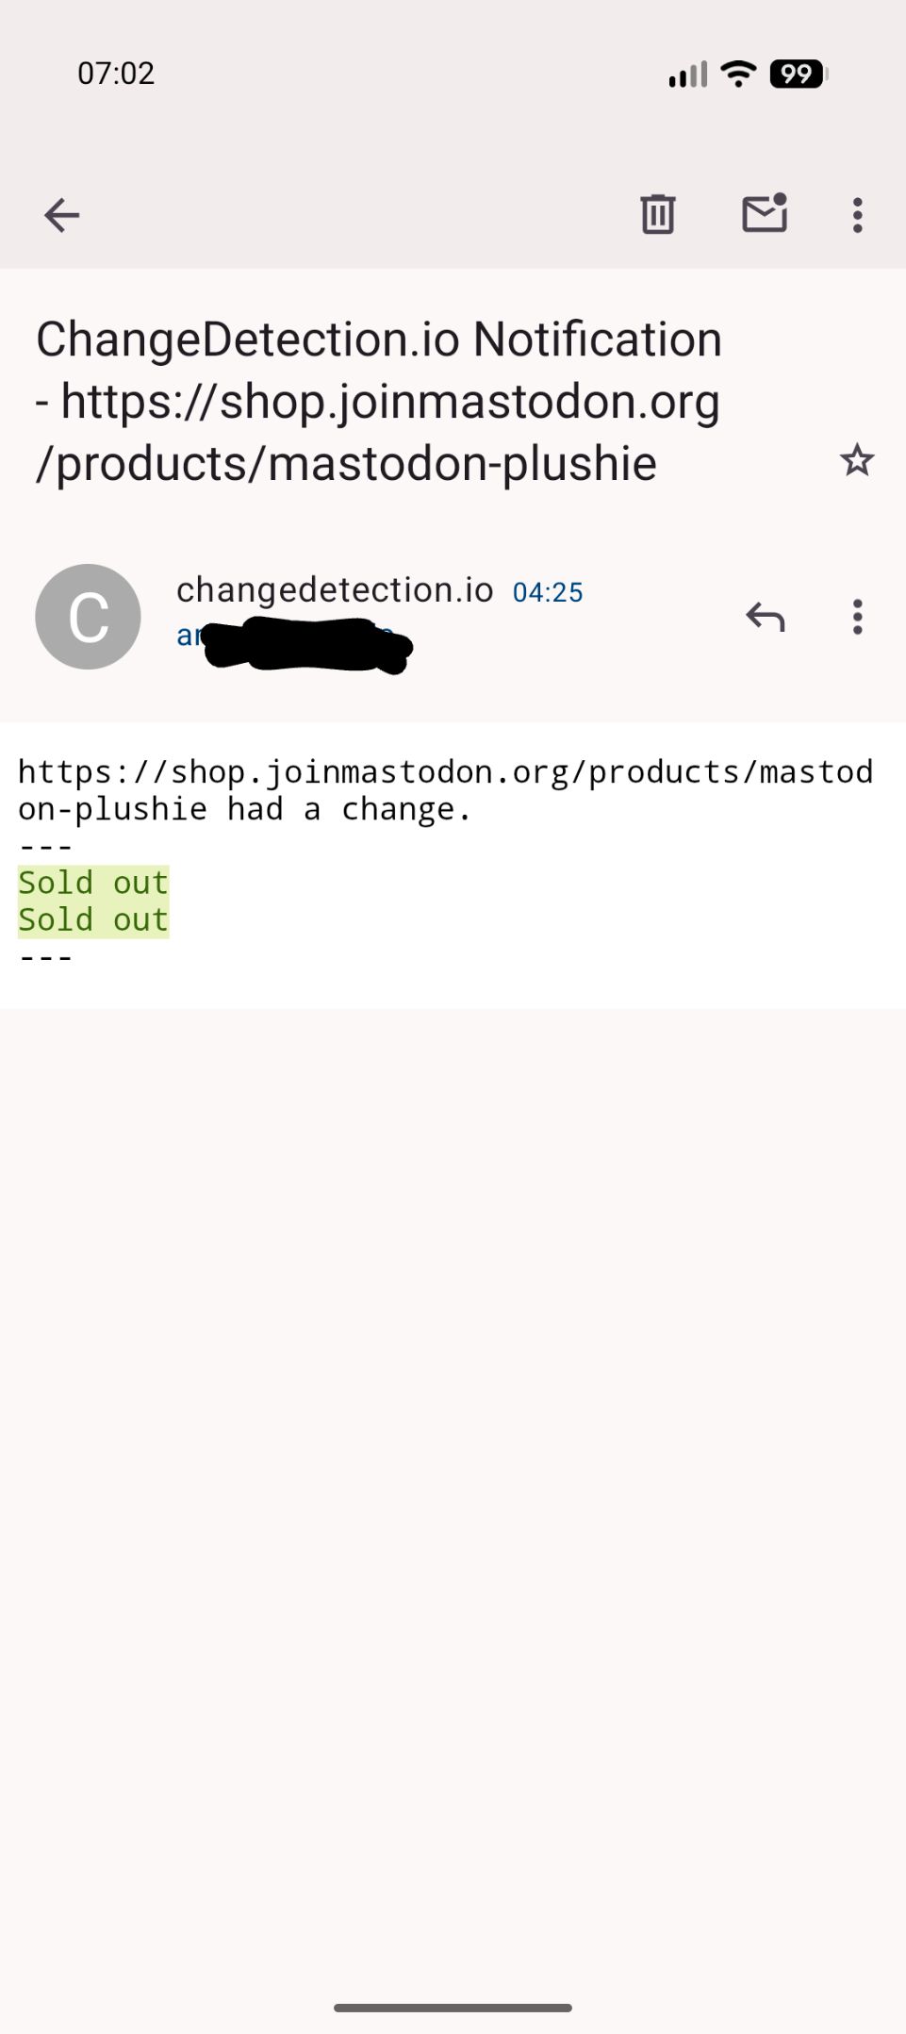The width and height of the screenshot is (906, 2034).
Task: Tap the changedetection.io sender name
Action: pyautogui.click(x=335, y=590)
